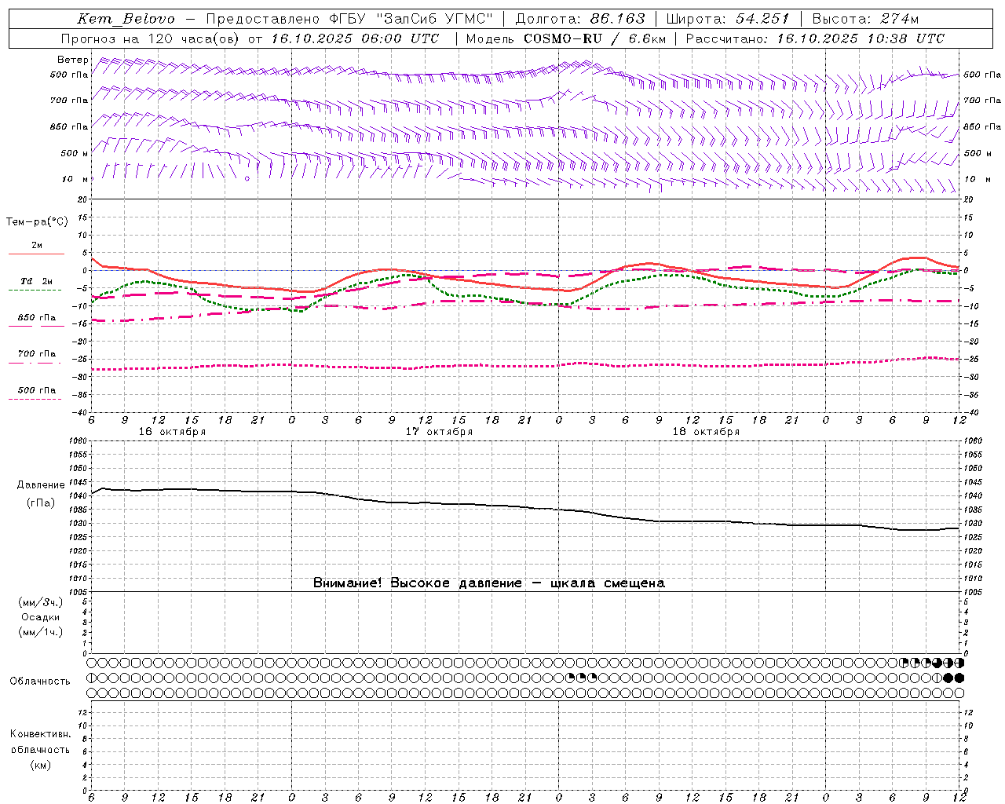Click the "Модель COSMO-RU / 6.6км" text
The image size is (1005, 804).
click(x=565, y=38)
